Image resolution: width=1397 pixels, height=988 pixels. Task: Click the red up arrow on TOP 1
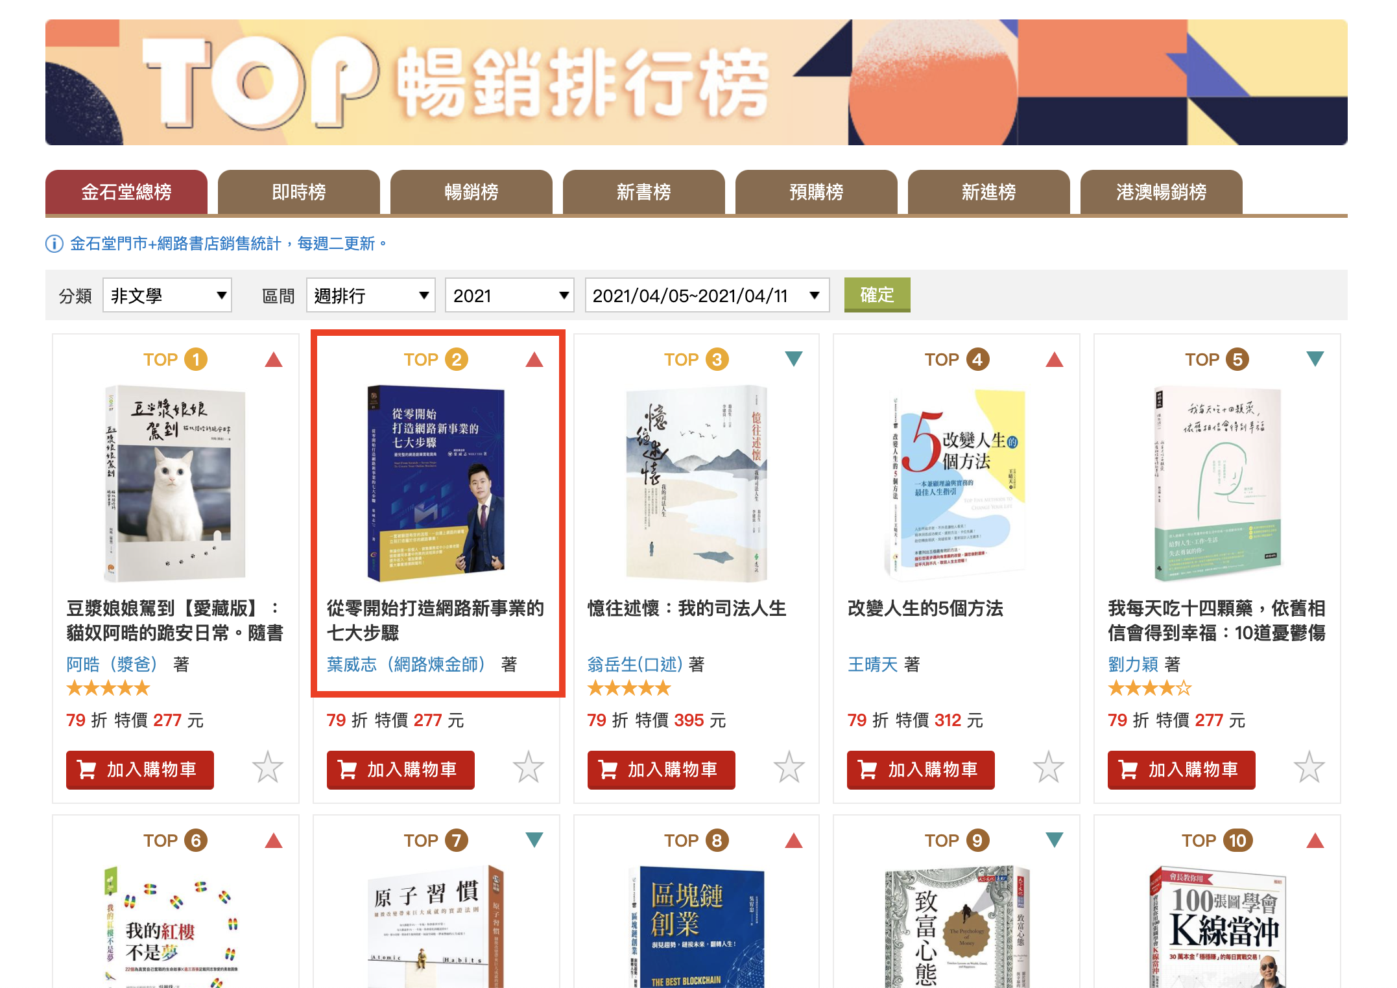(x=274, y=360)
